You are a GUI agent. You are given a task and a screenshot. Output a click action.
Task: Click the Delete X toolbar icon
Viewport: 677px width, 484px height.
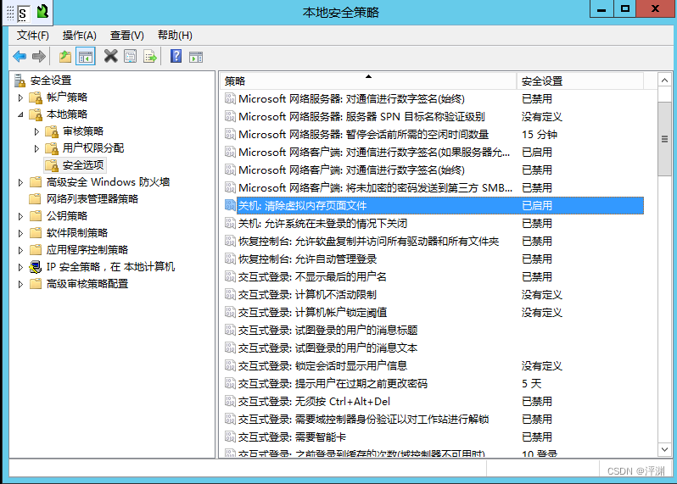point(111,56)
